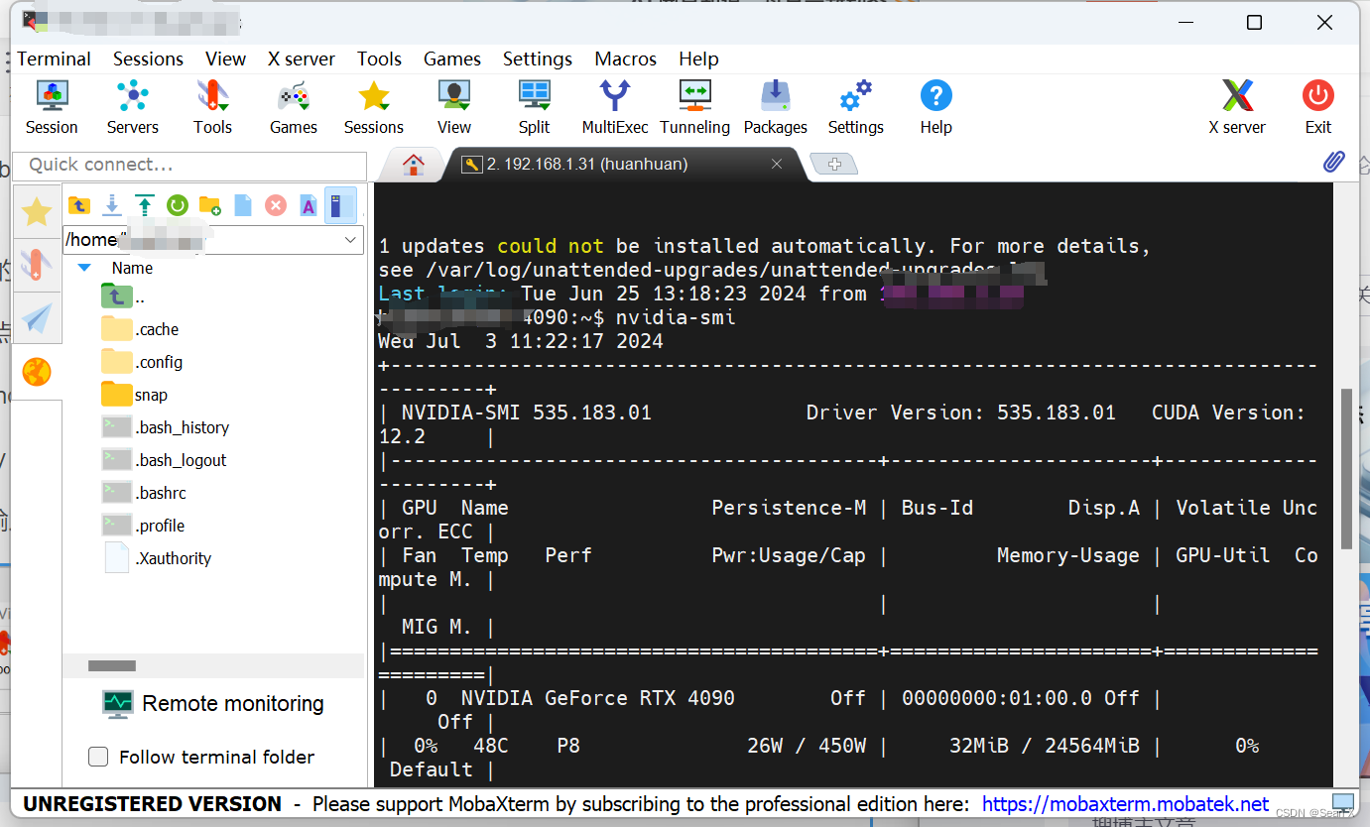The width and height of the screenshot is (1370, 827).
Task: Open the Games menu
Action: [x=452, y=59]
